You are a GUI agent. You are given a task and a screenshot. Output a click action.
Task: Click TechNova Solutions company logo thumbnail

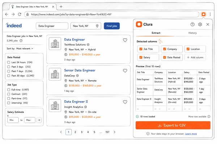click(x=55, y=44)
